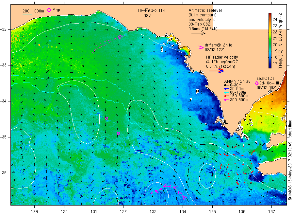Viewport: 294px width, 216px height.
Task: Click the blue 30-80m ANMN arrow
Action: point(226,89)
